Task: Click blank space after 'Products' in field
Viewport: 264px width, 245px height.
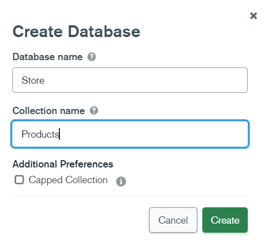Action: coord(153,134)
